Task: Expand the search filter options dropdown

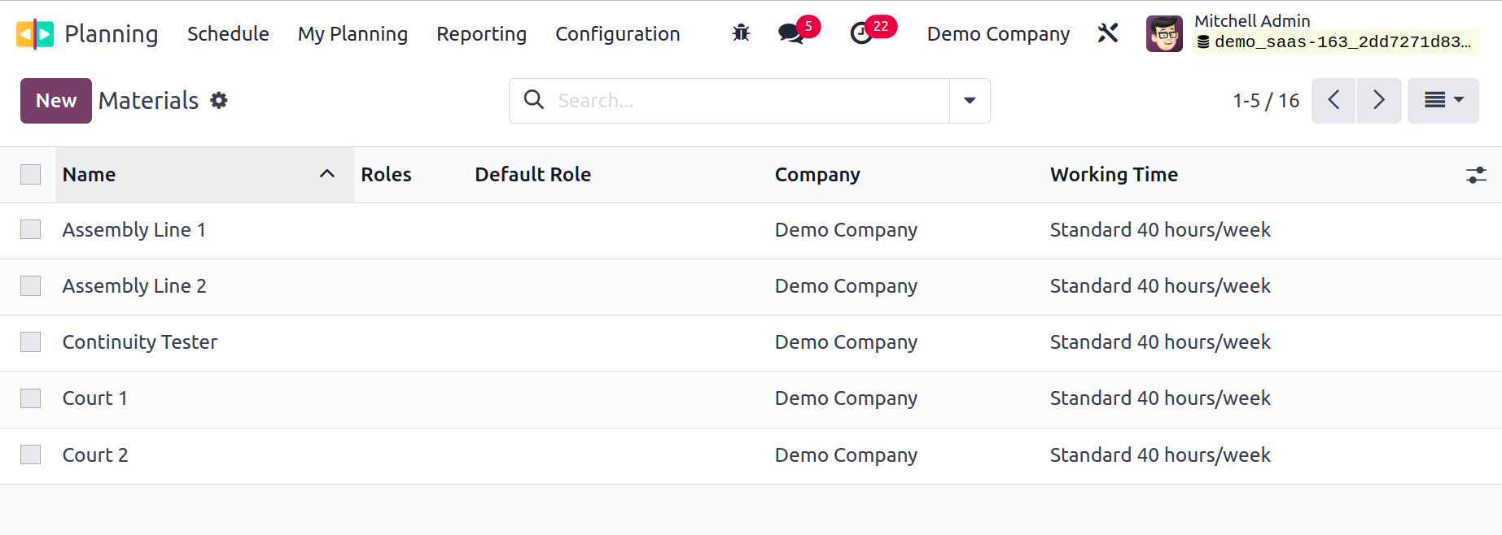Action: click(970, 101)
